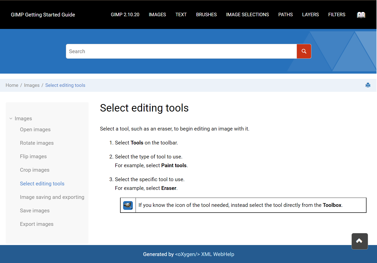Image resolution: width=377 pixels, height=263 pixels.
Task: Click GIMP Getting Started Guide title
Action: (43, 15)
